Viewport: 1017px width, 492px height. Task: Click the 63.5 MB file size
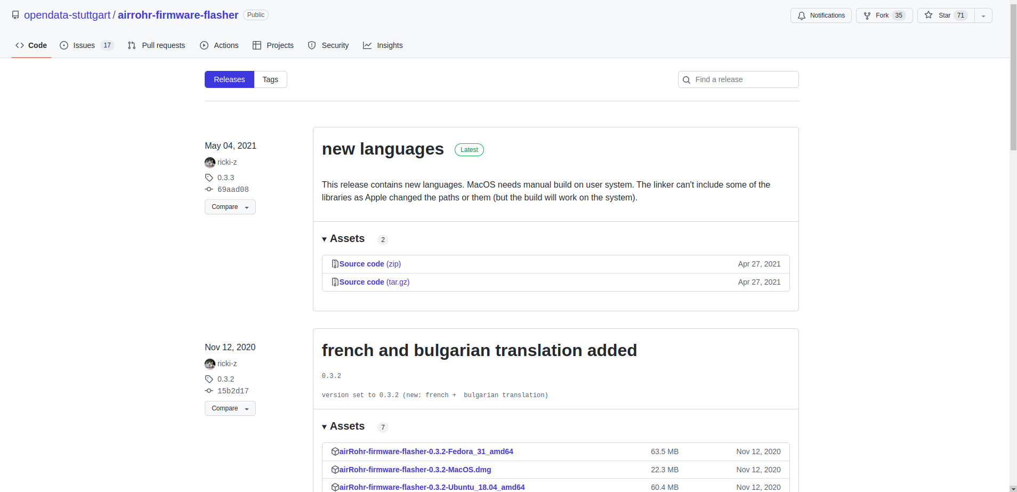point(665,451)
